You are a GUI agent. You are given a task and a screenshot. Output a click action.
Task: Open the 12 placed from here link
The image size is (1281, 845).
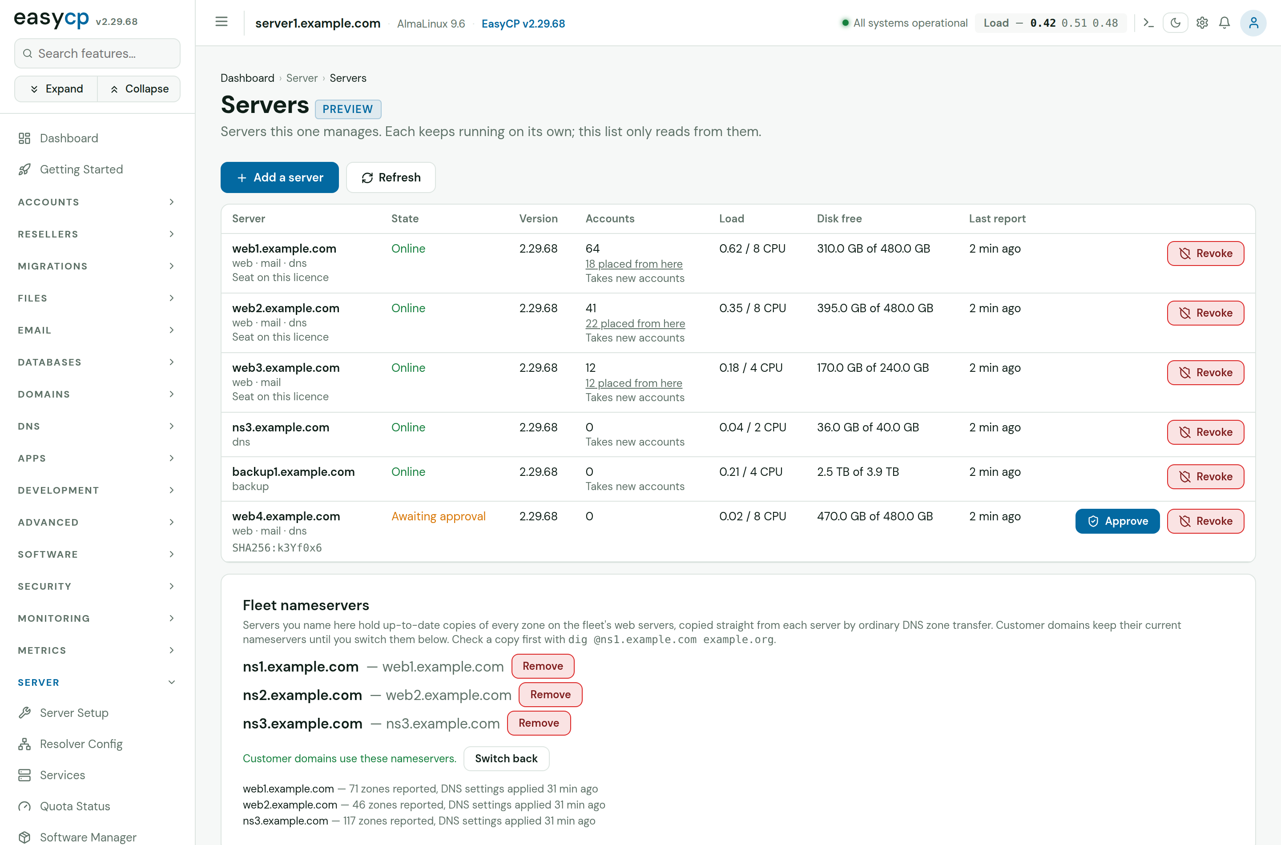click(x=634, y=383)
